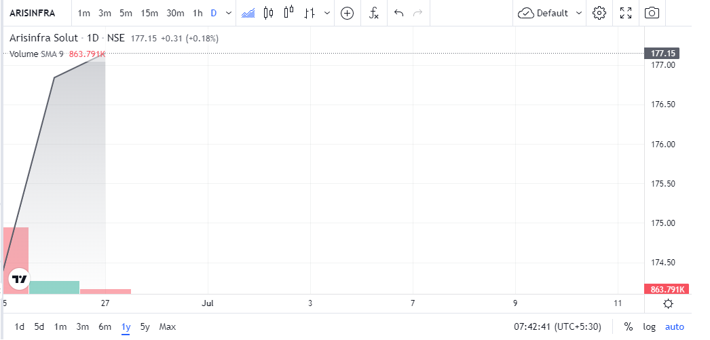710x340 pixels.
Task: Open chart settings gear icon
Action: point(599,13)
